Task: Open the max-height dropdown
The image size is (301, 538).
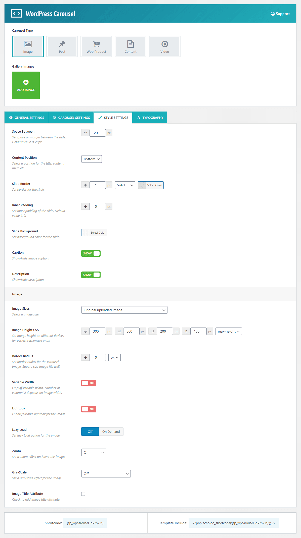Action: click(x=229, y=331)
